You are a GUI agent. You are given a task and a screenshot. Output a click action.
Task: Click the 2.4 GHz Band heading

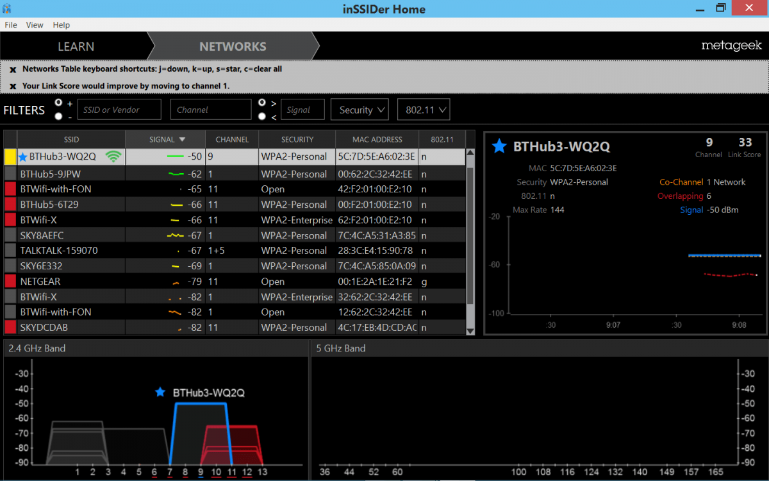(x=37, y=348)
